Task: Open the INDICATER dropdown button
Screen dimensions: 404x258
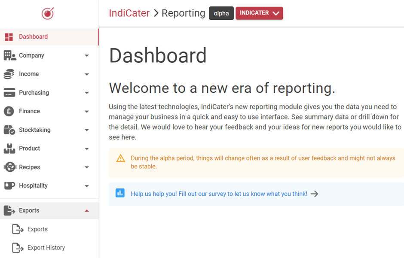Action: pos(259,13)
